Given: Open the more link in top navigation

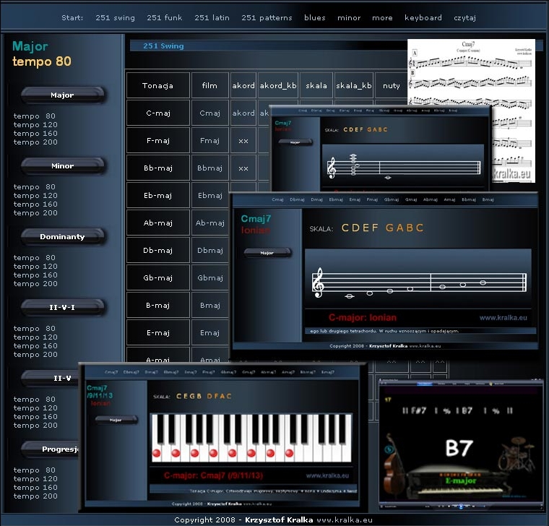Looking at the screenshot, I should [x=382, y=17].
